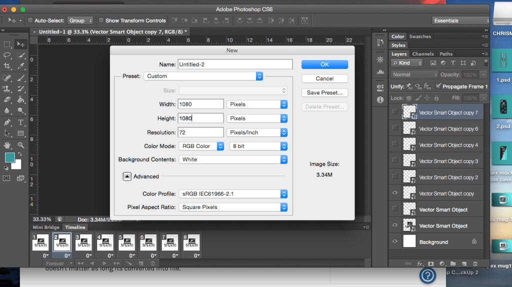This screenshot has height=287, width=512.
Task: Enable the Auto-Select checkbox
Action: pyautogui.click(x=30, y=20)
